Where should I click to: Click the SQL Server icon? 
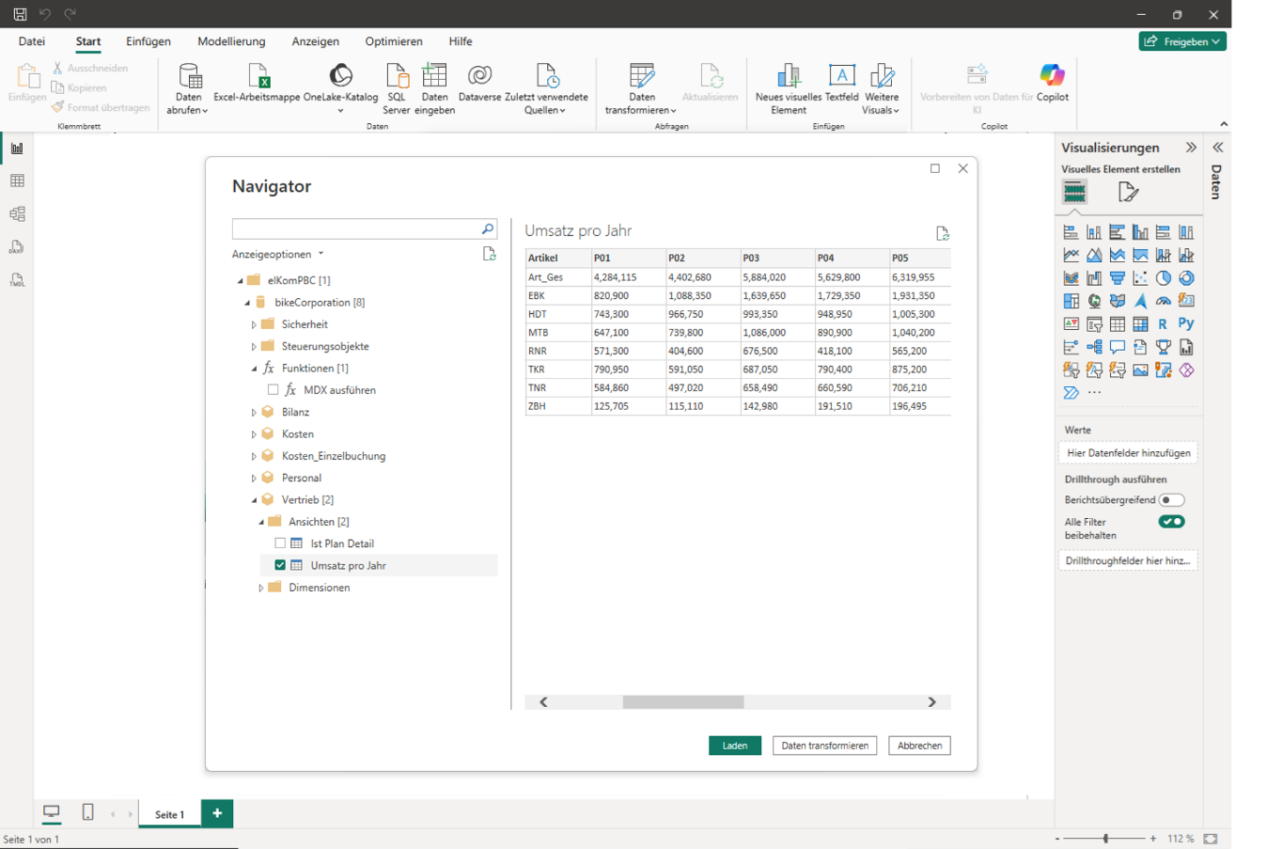tap(397, 77)
